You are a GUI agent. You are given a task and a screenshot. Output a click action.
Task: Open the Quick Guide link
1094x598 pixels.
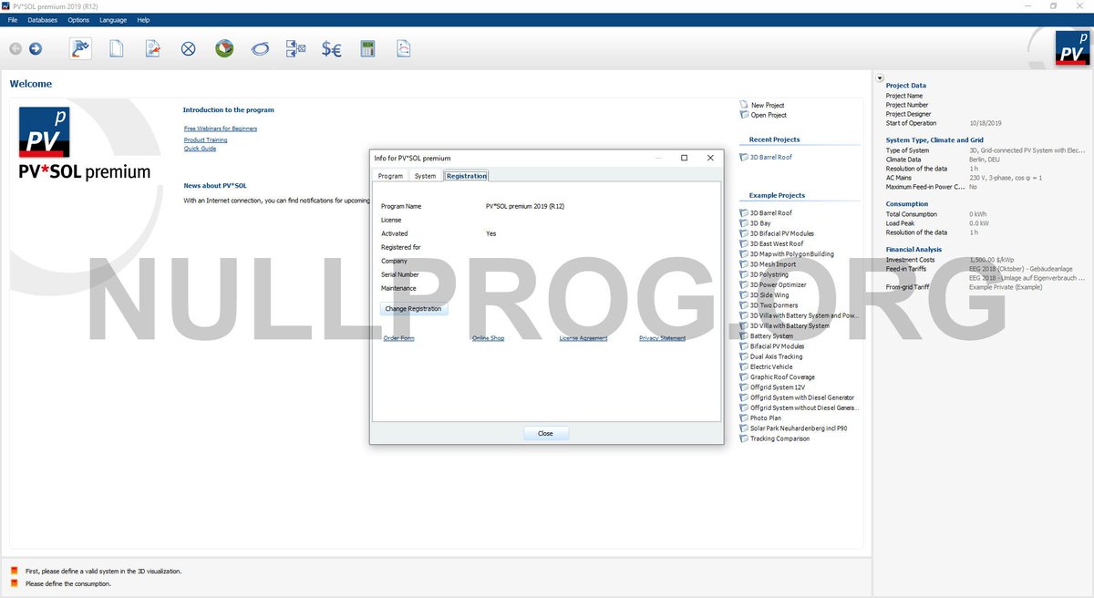(x=200, y=149)
